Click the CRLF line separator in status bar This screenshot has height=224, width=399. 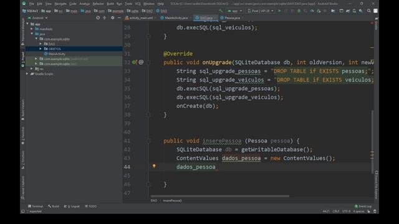(335, 212)
